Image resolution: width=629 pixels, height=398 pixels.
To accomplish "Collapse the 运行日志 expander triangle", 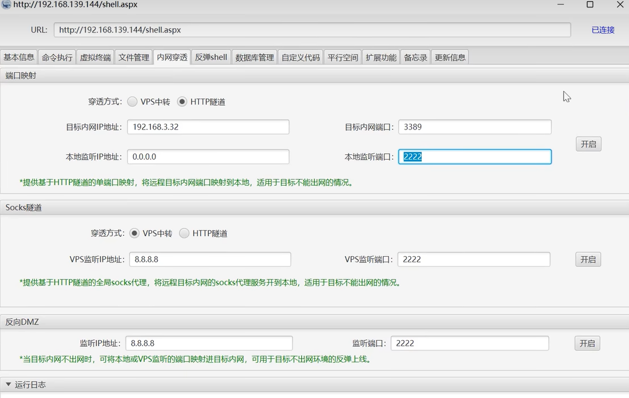I will pos(8,384).
